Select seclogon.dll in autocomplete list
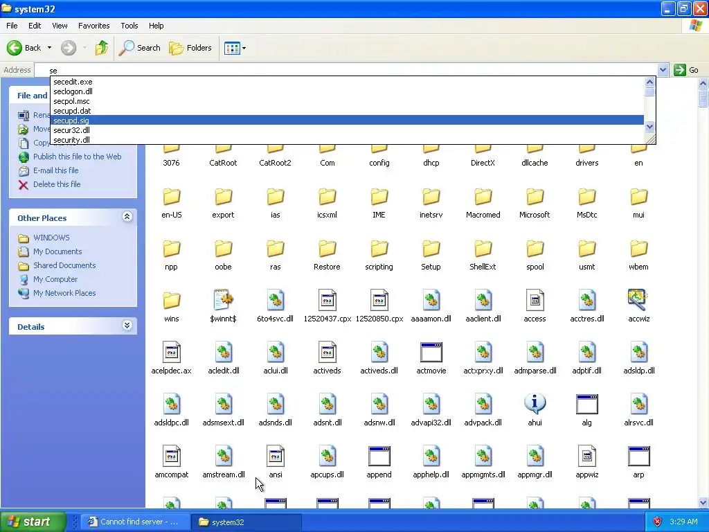709x532 pixels. coord(348,91)
